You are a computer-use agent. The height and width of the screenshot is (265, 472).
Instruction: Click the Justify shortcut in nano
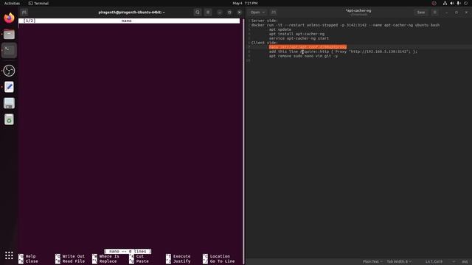click(178, 261)
